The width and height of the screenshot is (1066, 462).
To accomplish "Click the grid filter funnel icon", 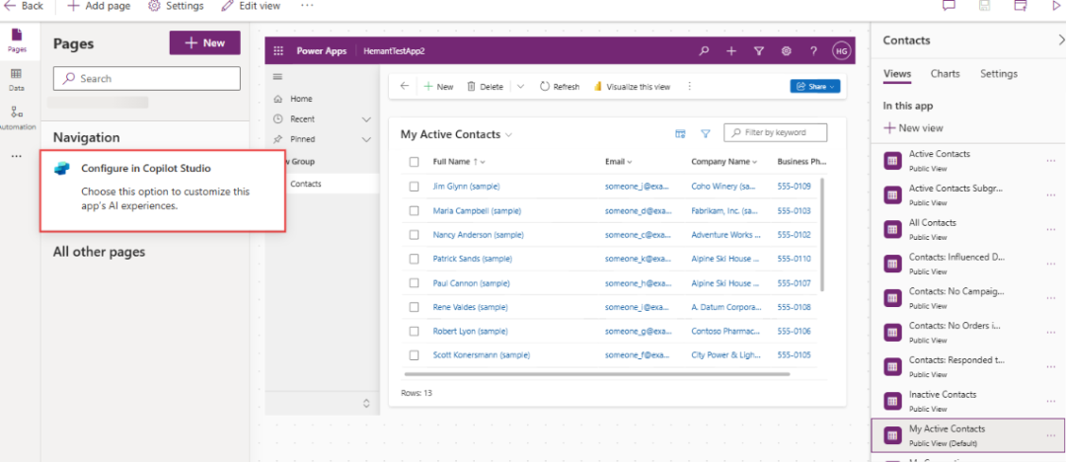I will coord(706,133).
